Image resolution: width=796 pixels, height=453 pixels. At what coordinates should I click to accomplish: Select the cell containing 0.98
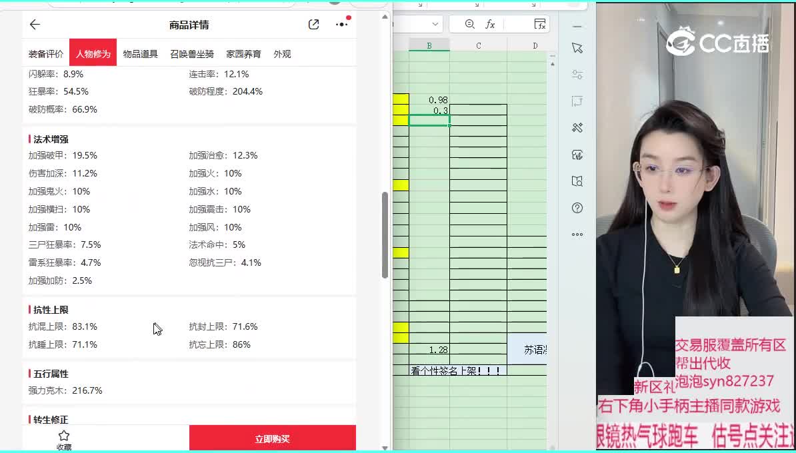click(x=432, y=100)
